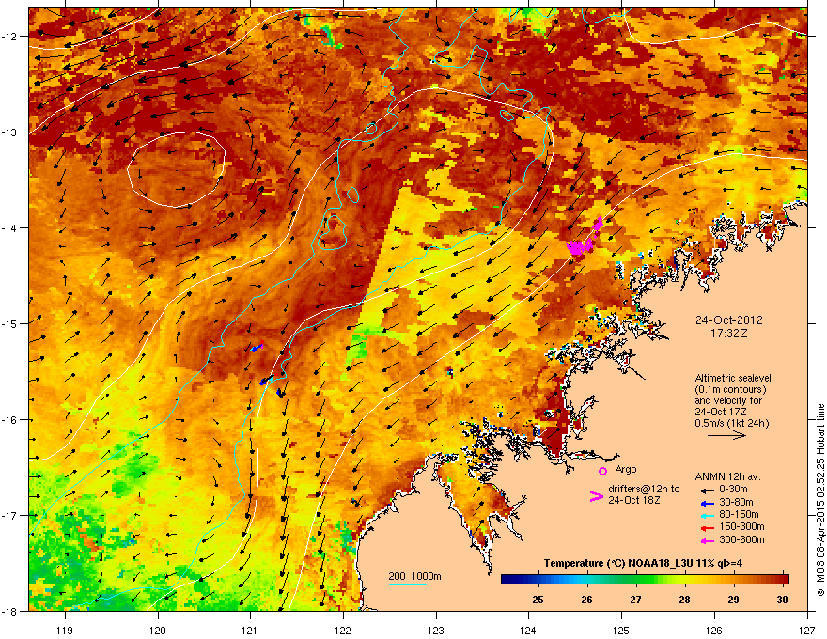Click the longitude axis label 123

[436, 630]
